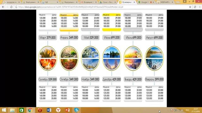
Task: Show hidden system tray icons
Action: [x=168, y=110]
